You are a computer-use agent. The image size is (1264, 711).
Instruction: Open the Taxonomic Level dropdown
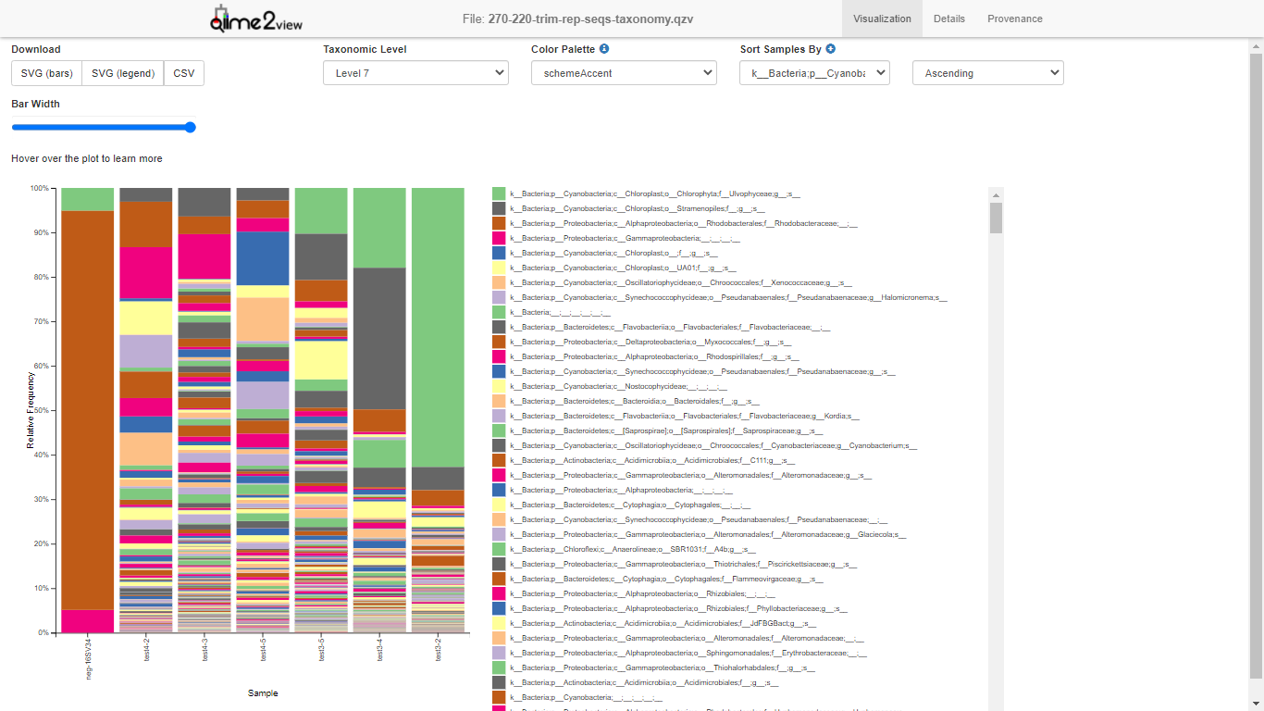point(415,73)
